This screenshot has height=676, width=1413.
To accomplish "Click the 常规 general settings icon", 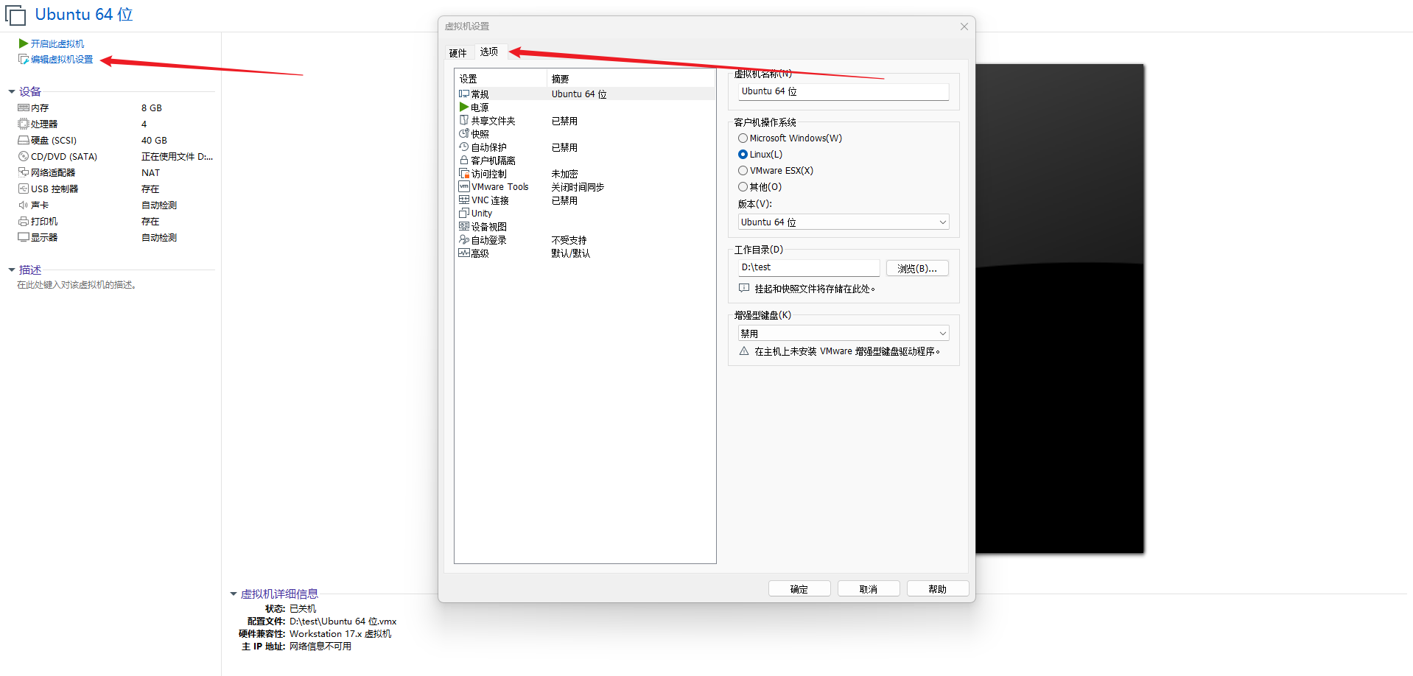I will 464,94.
